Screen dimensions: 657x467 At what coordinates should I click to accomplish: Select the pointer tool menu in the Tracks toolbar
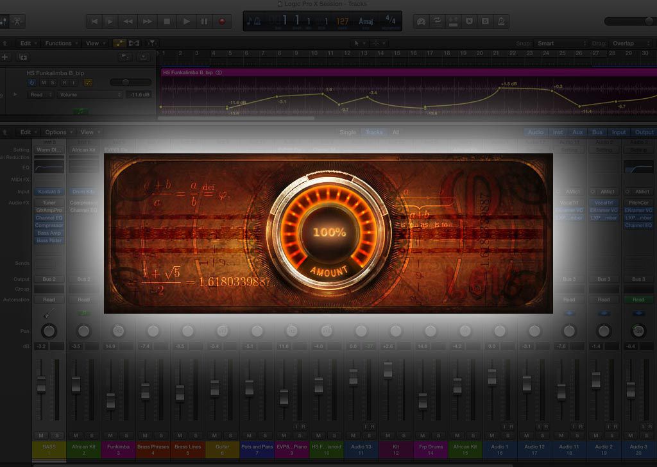tap(359, 43)
